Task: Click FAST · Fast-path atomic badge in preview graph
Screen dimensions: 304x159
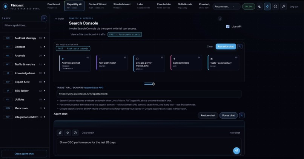Action: (73, 49)
